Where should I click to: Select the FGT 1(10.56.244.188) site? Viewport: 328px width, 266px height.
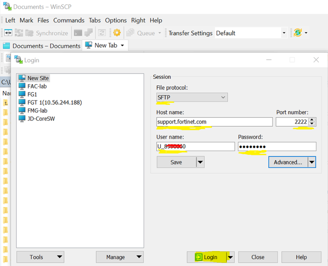(x=50, y=102)
